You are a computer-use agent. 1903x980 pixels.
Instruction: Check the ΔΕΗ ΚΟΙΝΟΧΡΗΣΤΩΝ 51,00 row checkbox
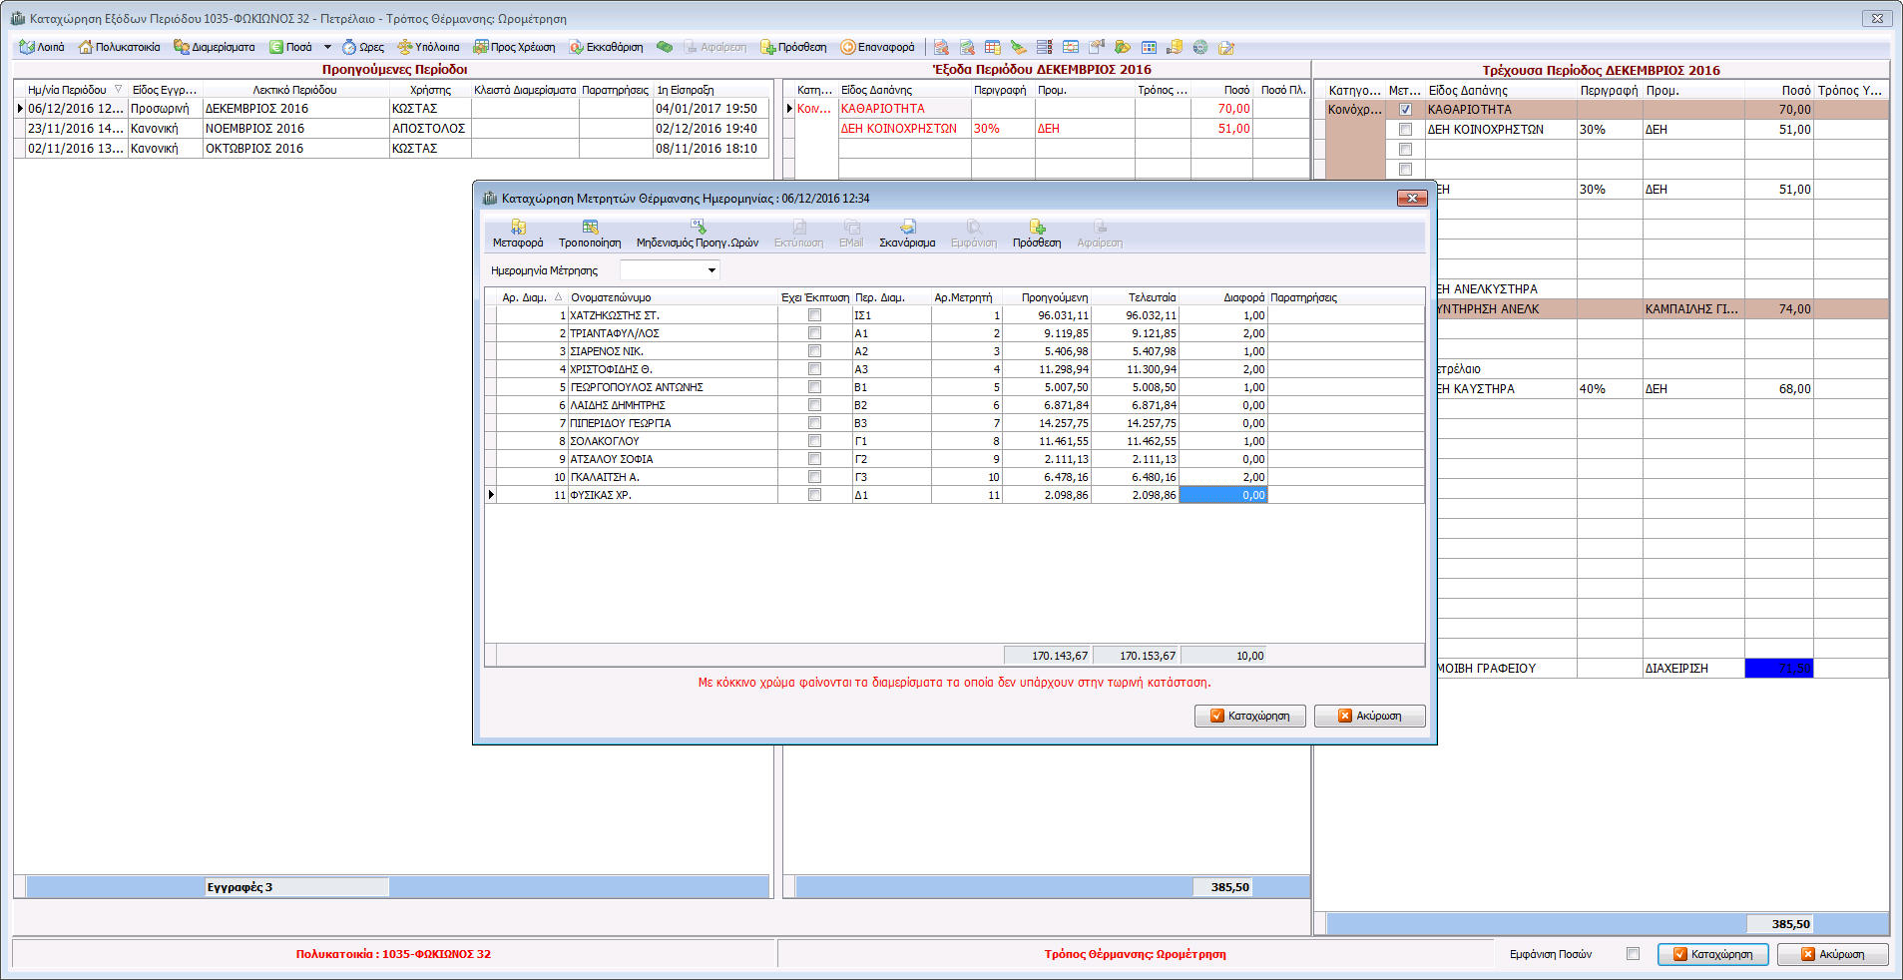pyautogui.click(x=1405, y=130)
